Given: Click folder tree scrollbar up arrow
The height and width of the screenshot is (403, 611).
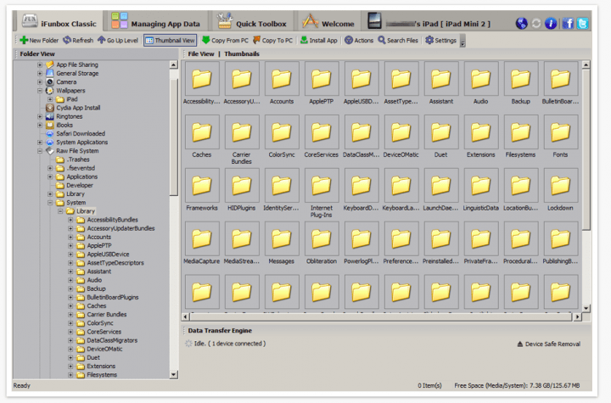Looking at the screenshot, I should pos(174,64).
